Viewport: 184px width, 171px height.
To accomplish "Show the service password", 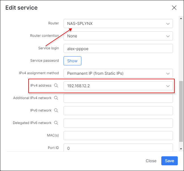I will 72,61.
